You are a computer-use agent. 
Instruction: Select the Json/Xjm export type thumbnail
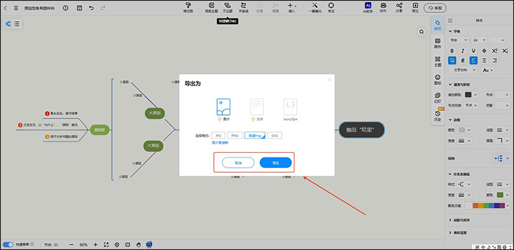(x=291, y=107)
